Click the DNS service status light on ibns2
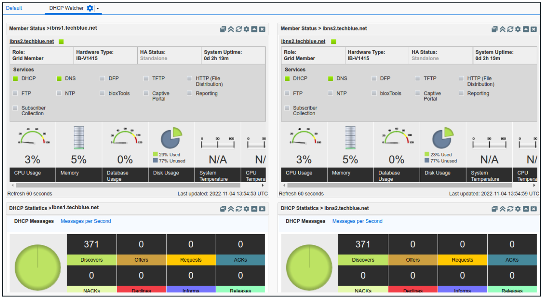Image resolution: width=544 pixels, height=299 pixels. (x=331, y=78)
